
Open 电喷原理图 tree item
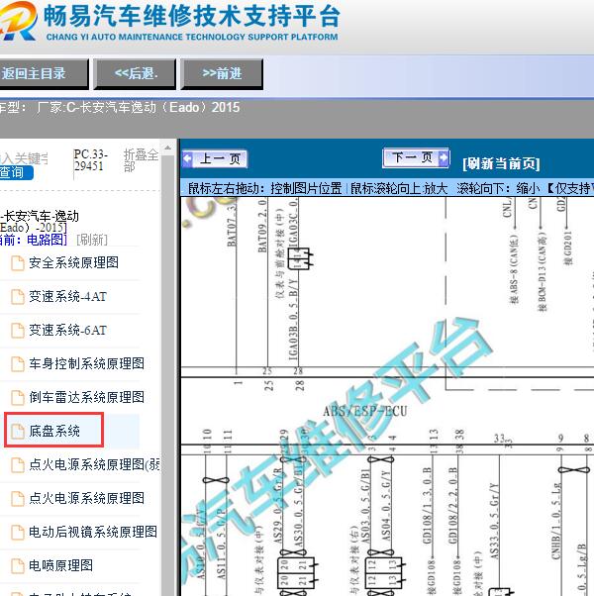tap(60, 565)
